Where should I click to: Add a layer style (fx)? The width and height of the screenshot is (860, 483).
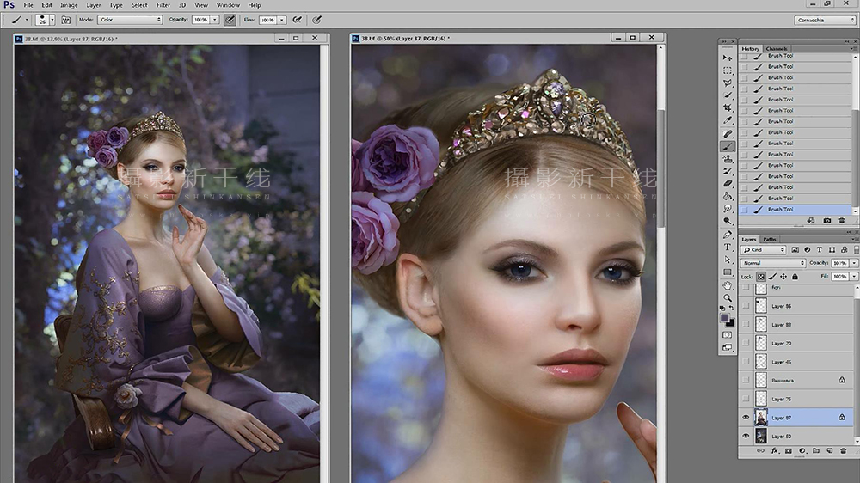coord(775,450)
